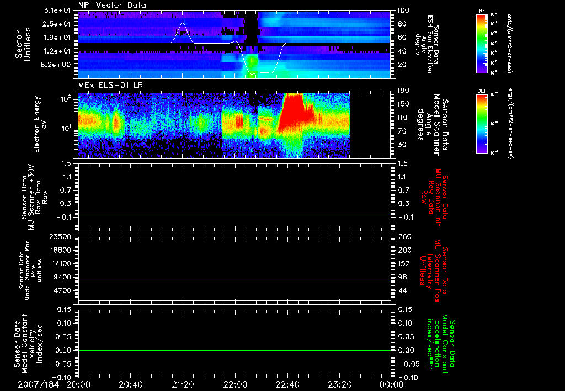The height and width of the screenshot is (391, 565).
Task: Click the 100 sun elevation tick label
Action: point(404,10)
